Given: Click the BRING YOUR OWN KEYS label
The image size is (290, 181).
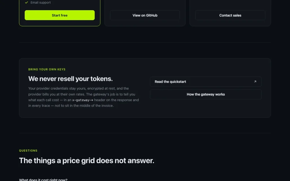Looking at the screenshot, I should pyautogui.click(x=47, y=70).
